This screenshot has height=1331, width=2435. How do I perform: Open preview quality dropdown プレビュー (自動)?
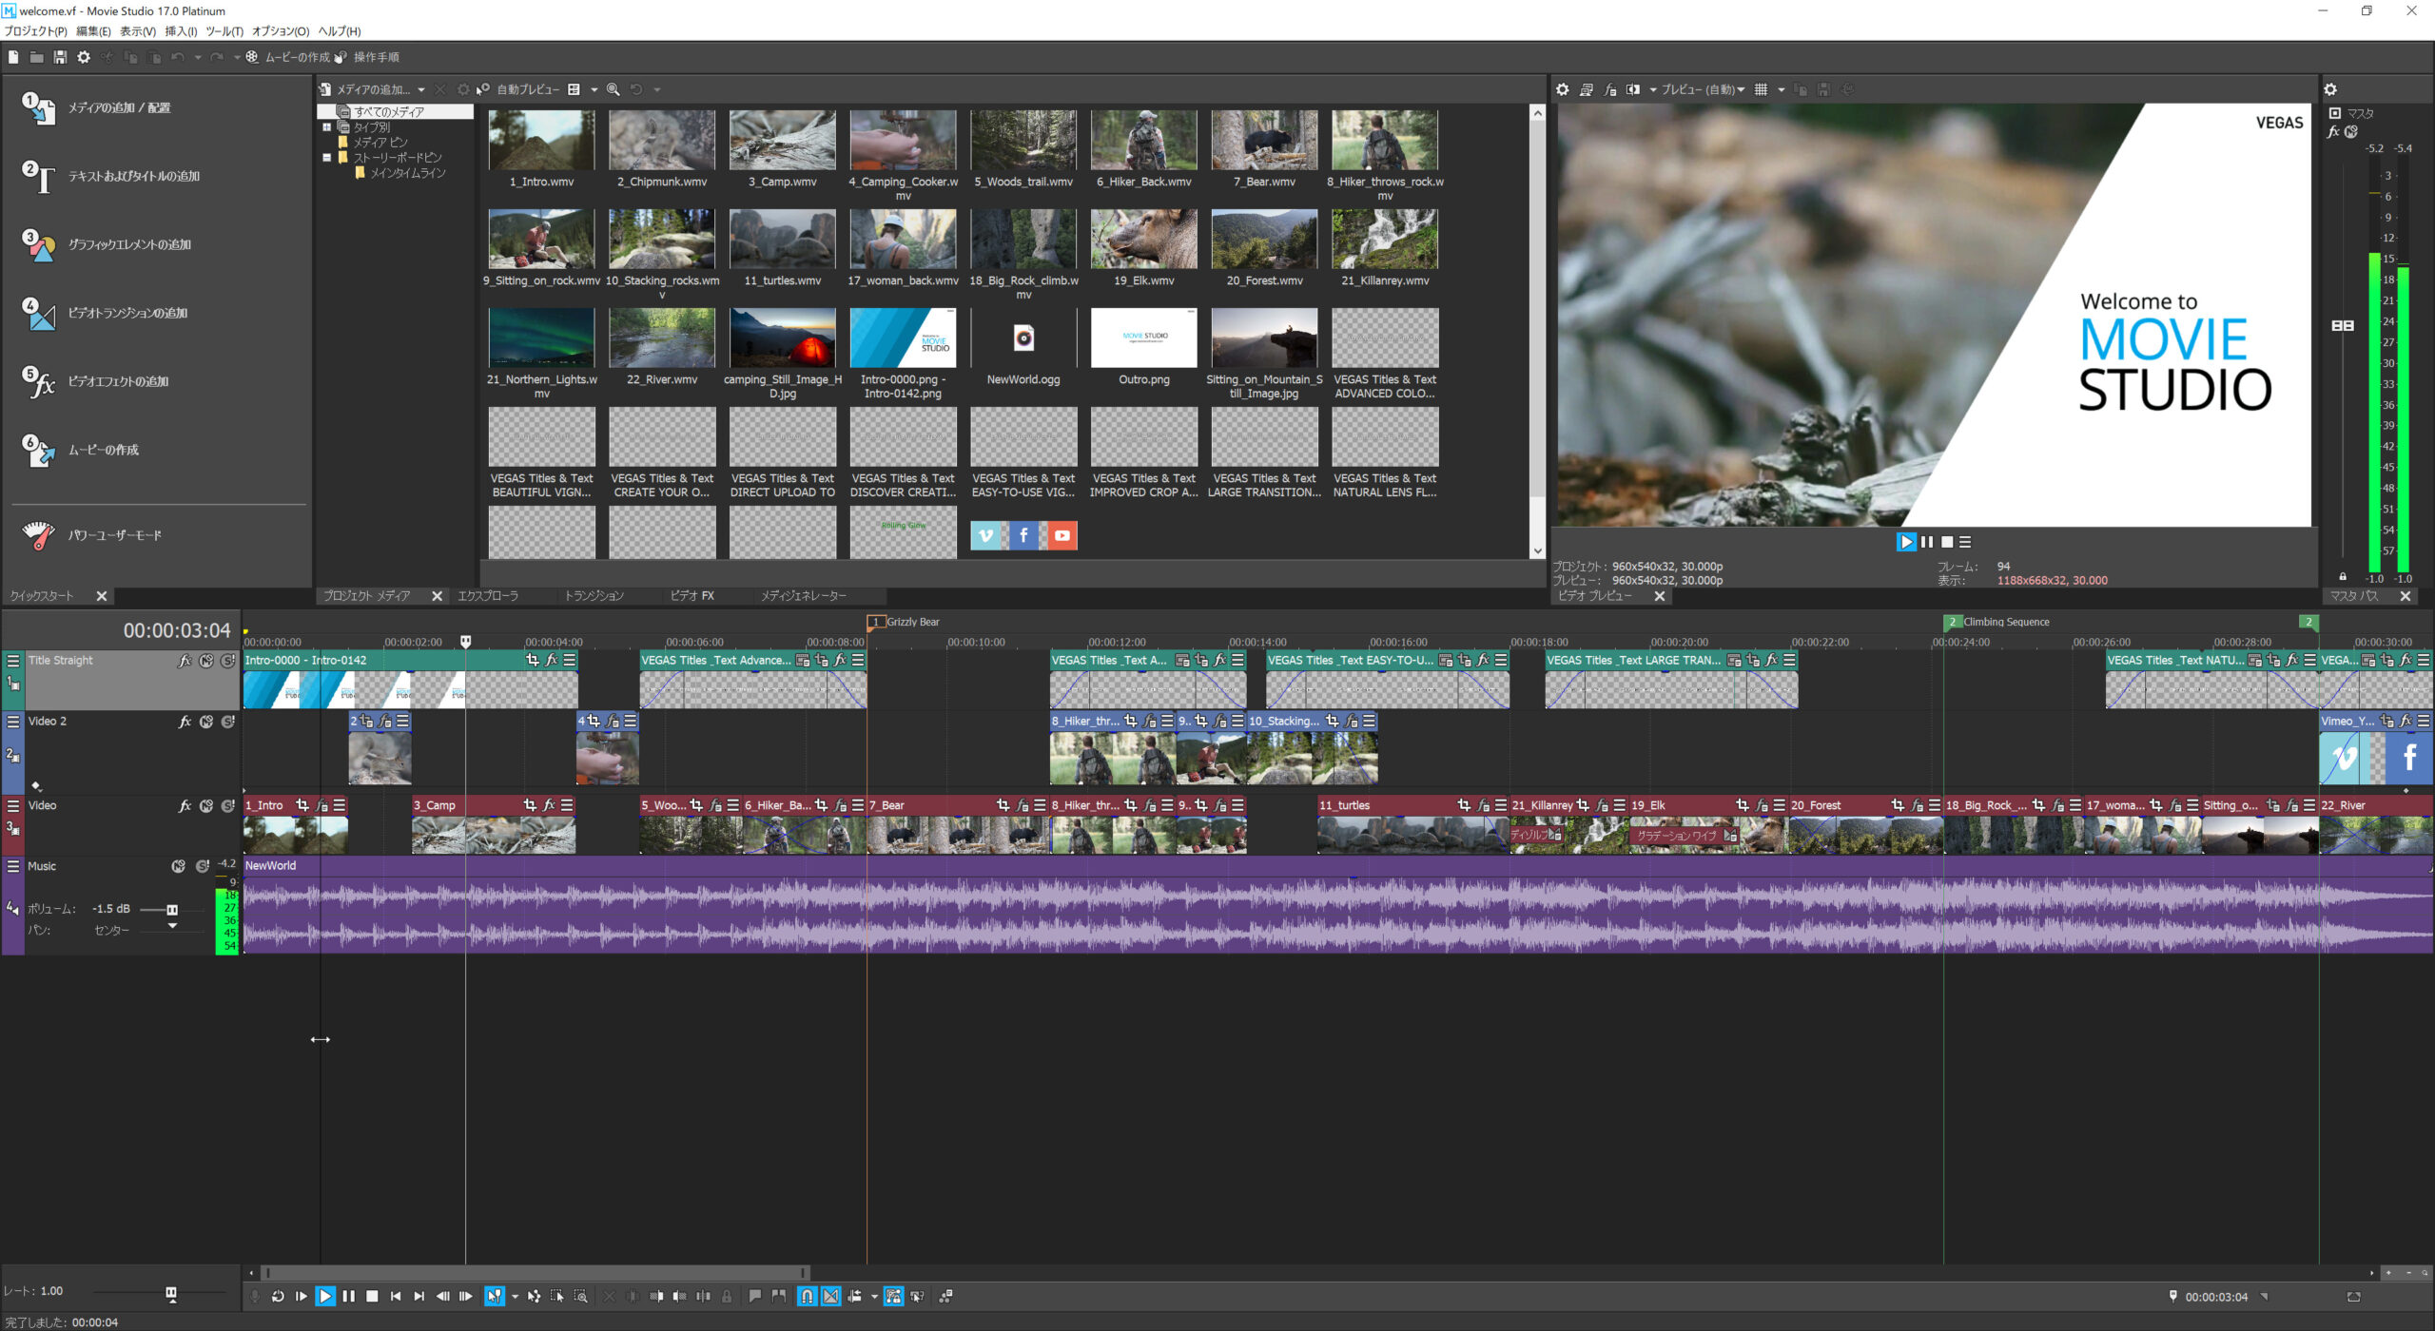(x=1703, y=89)
